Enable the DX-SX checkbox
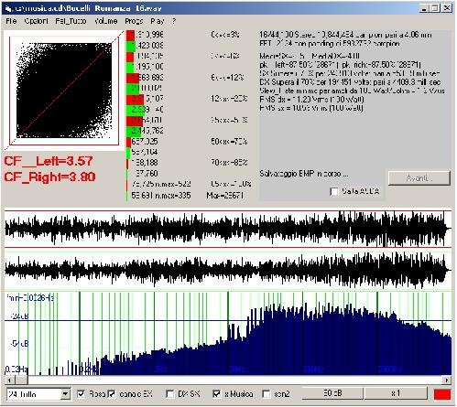Image resolution: width=457 pixels, height=407 pixels. [169, 394]
